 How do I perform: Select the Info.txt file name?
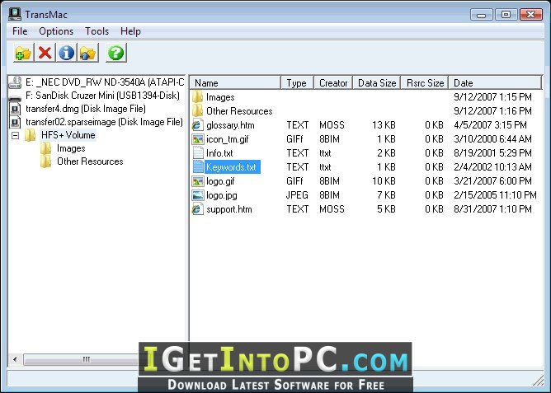[x=219, y=153]
